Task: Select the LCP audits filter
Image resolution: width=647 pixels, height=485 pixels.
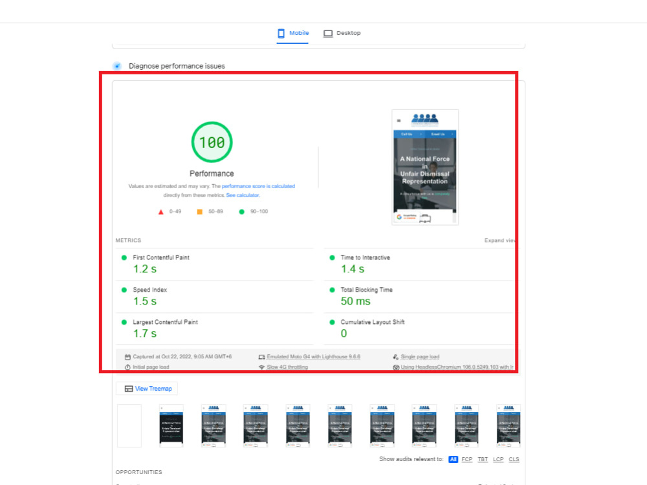Action: (x=498, y=459)
